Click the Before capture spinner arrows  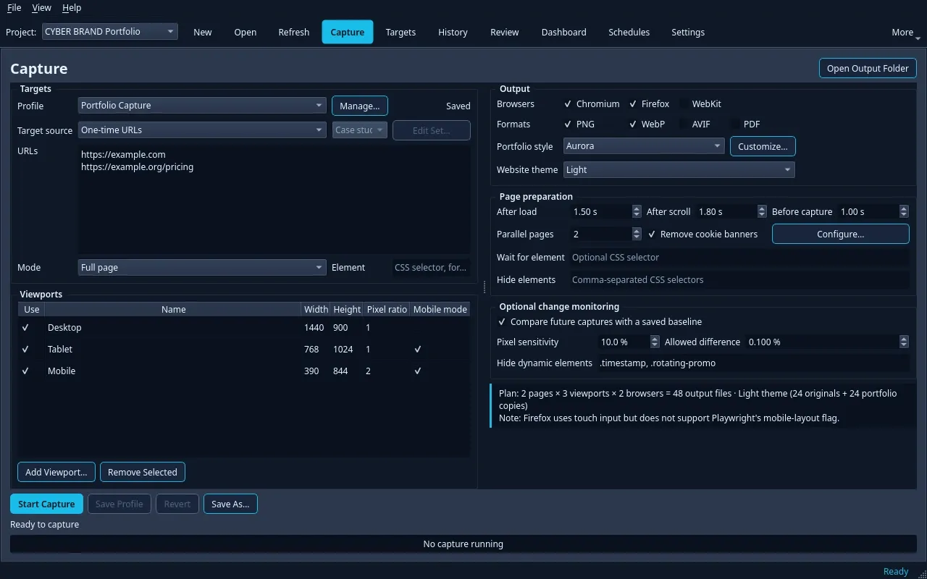click(x=904, y=212)
